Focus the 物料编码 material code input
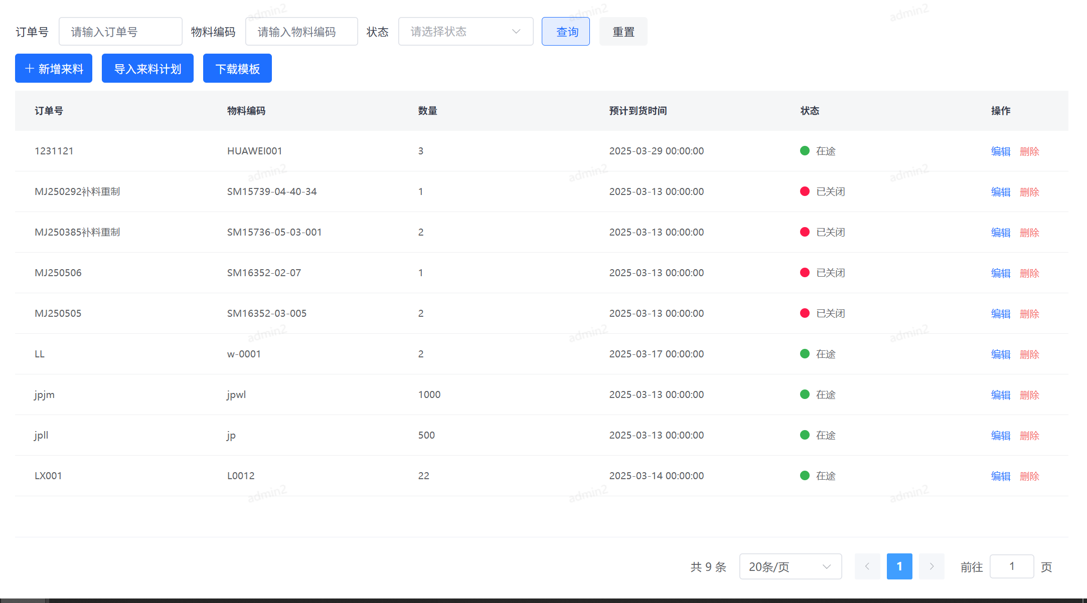Image resolution: width=1087 pixels, height=603 pixels. click(x=301, y=32)
